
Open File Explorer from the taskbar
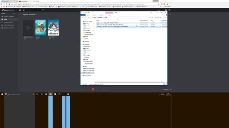(50, 94)
